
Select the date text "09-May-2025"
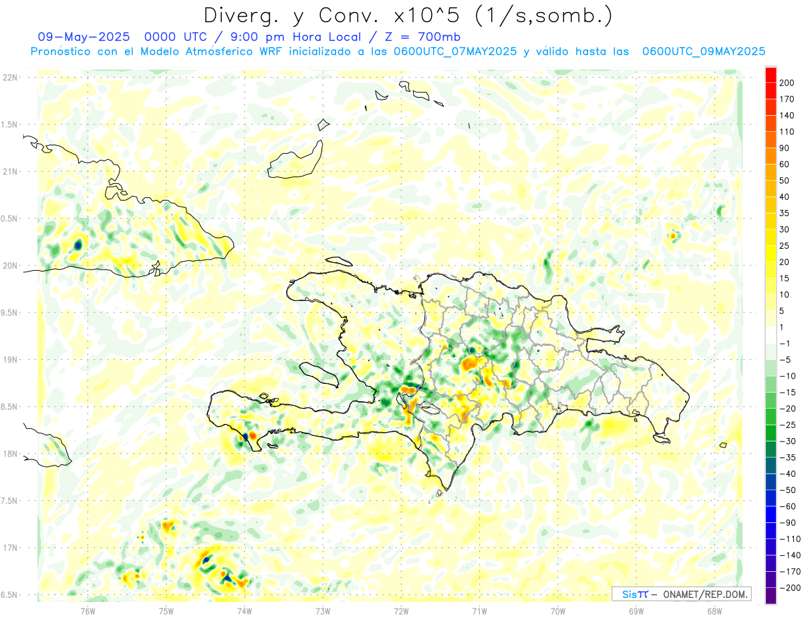click(84, 37)
